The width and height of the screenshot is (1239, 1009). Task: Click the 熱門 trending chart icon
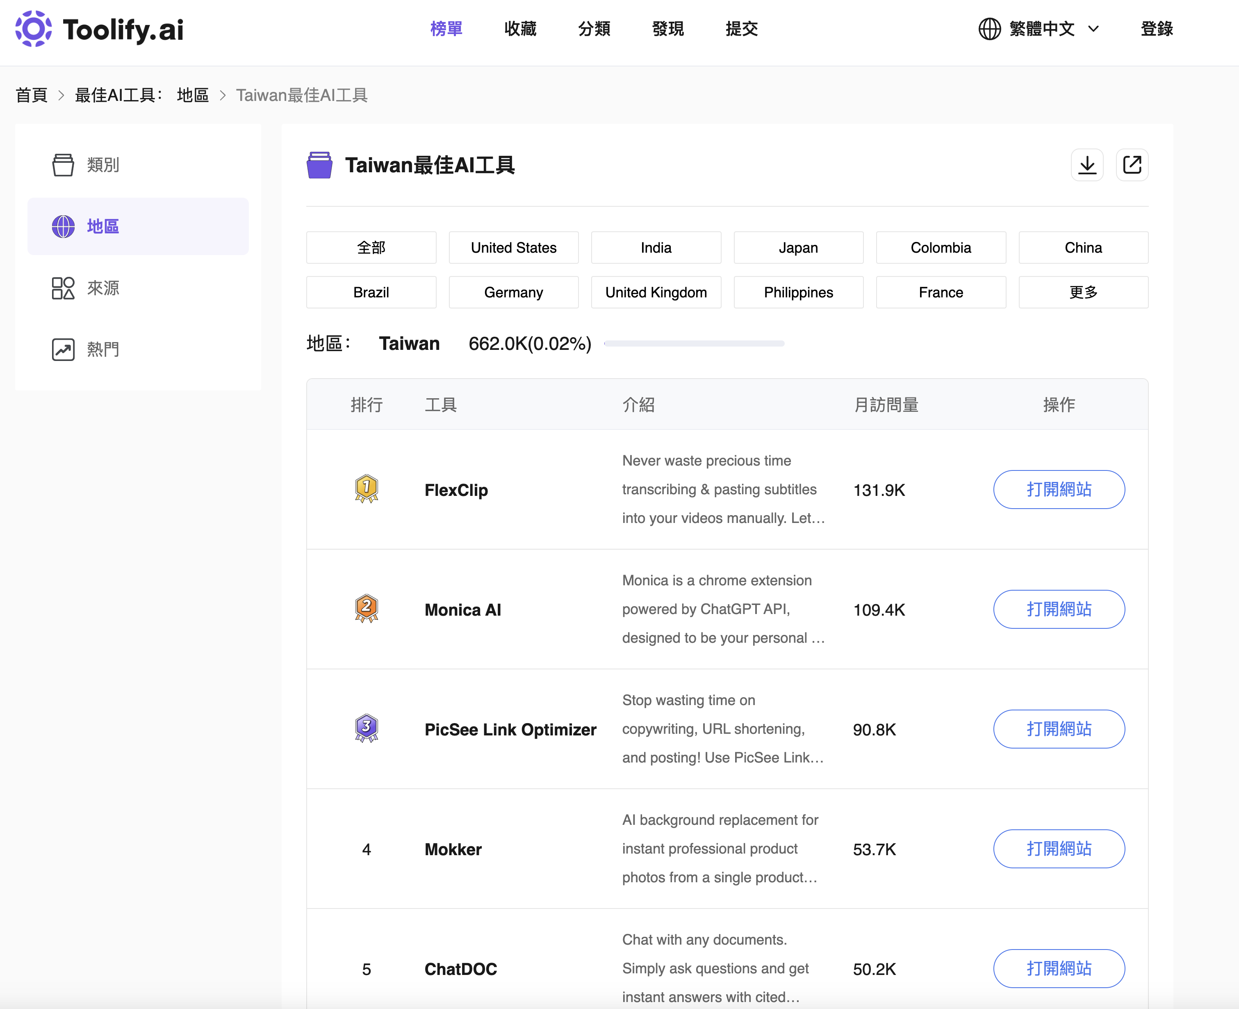click(x=63, y=350)
